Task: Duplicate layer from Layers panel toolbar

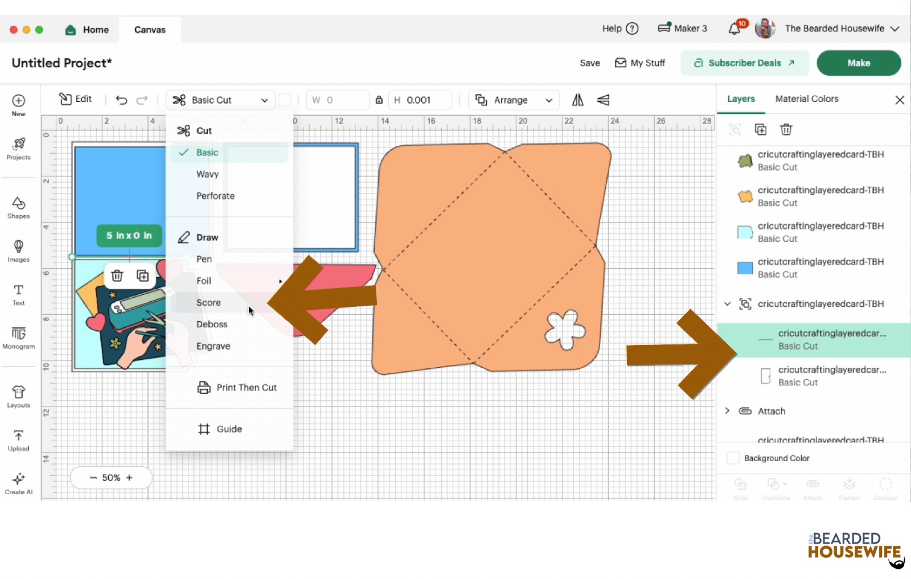Action: point(760,130)
